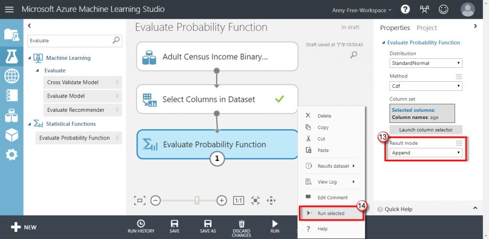Select Run selected in context menu
The height and width of the screenshot is (239, 489).
(331, 213)
